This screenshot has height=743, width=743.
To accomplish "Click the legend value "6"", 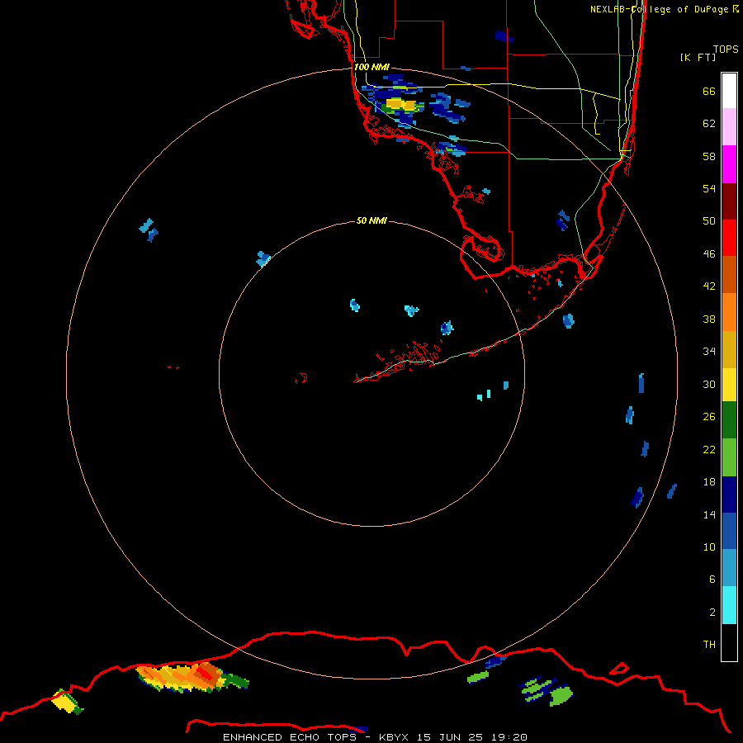I will pyautogui.click(x=712, y=580).
